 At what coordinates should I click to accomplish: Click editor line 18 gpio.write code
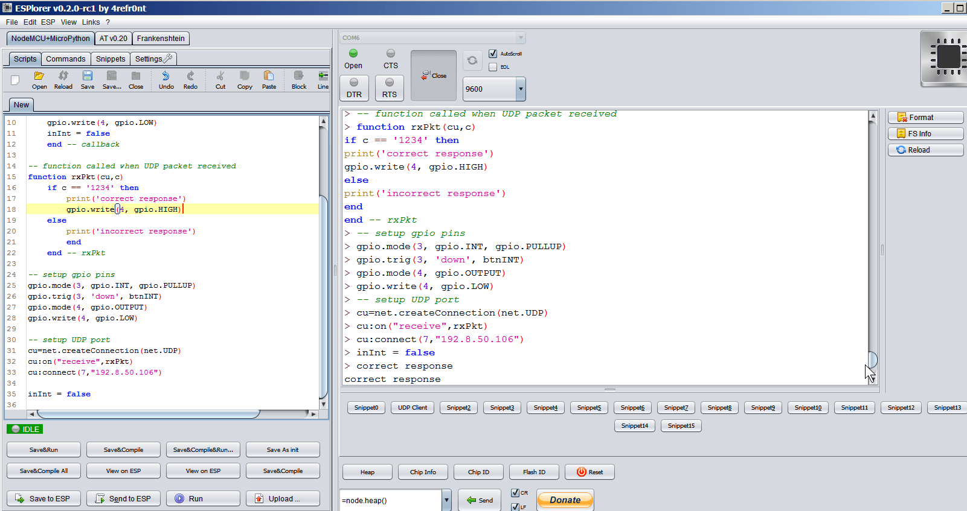[123, 209]
